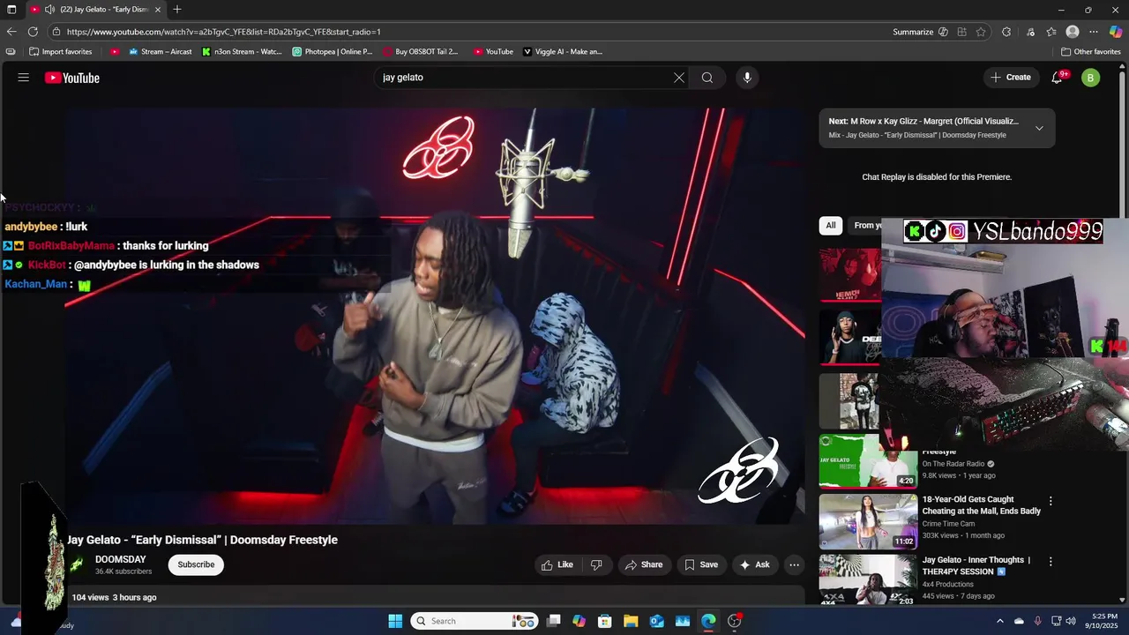Open Edge Settings and more menu
Screen dimensions: 1129x635
pyautogui.click(x=1094, y=32)
